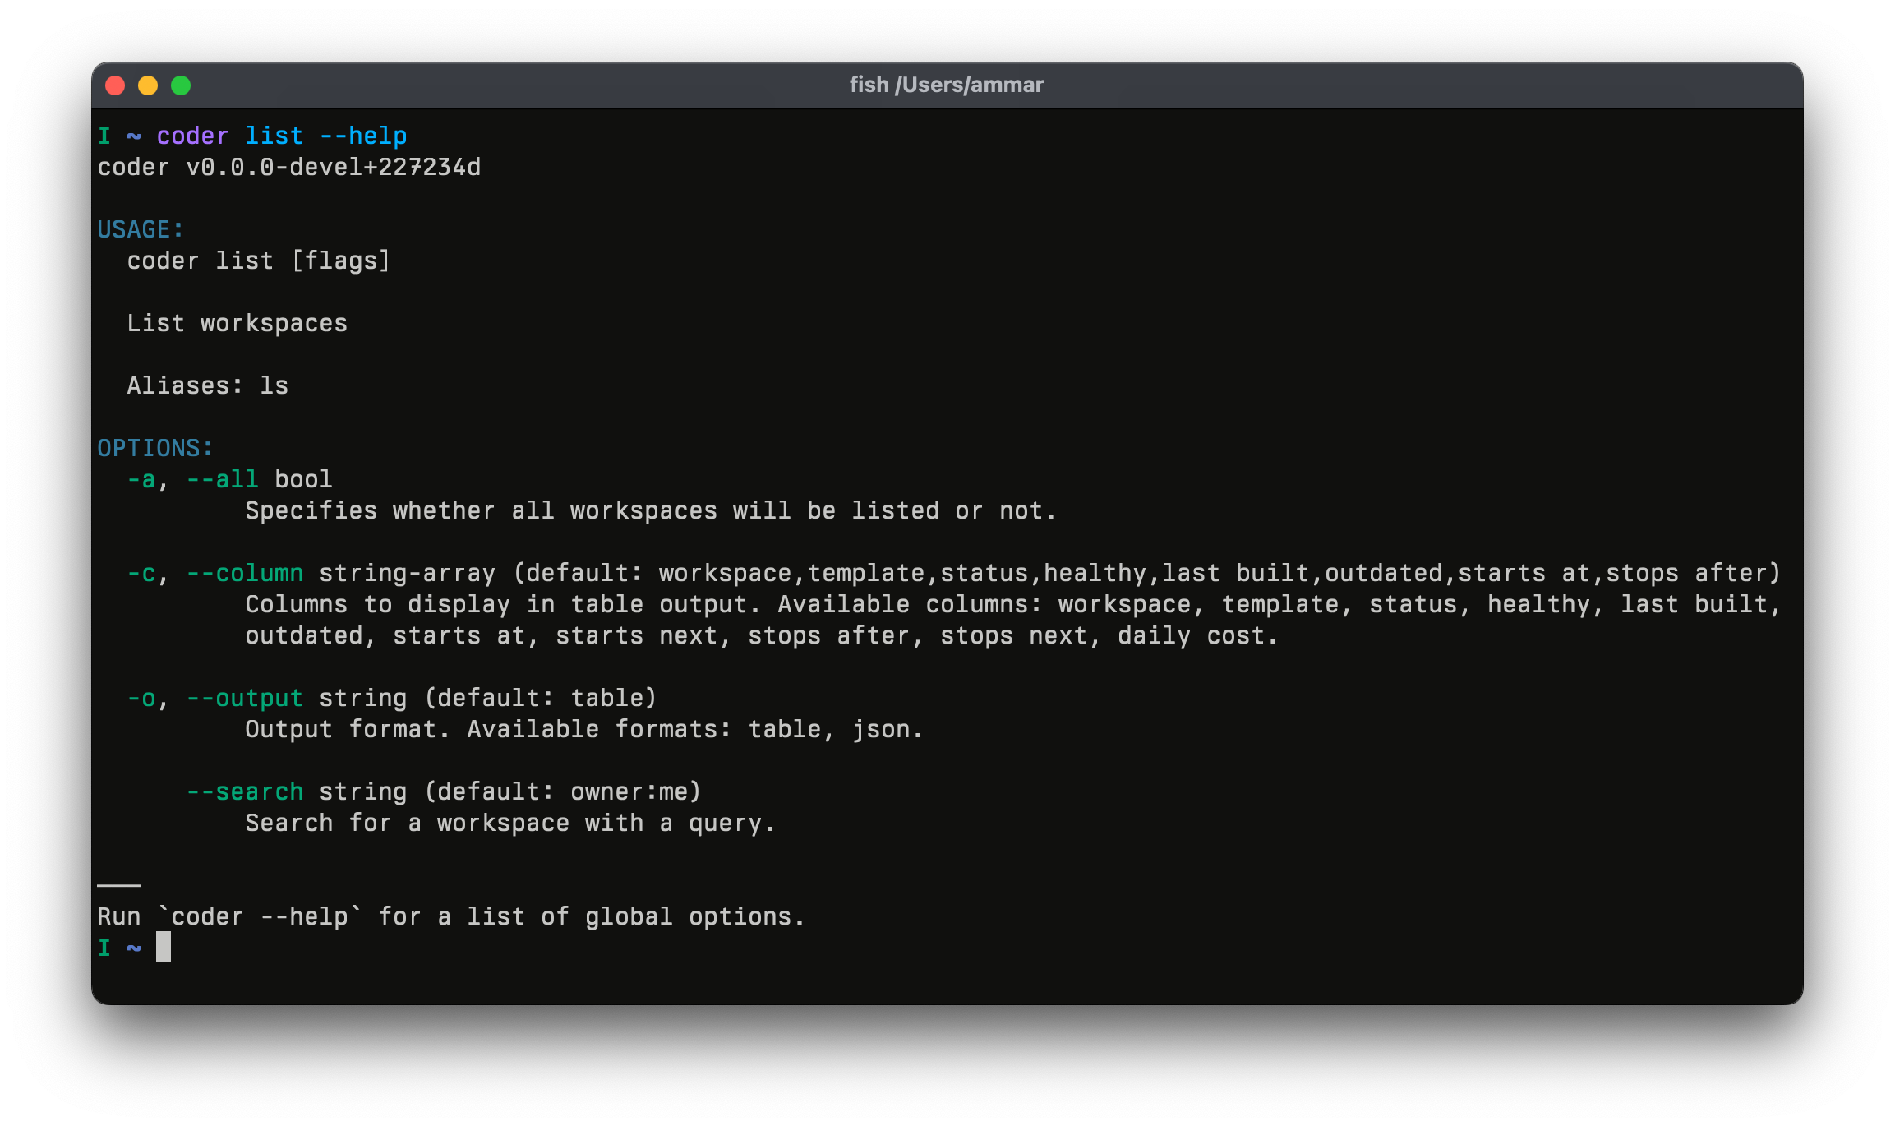The height and width of the screenshot is (1126, 1895).
Task: Click the '--column' option flag text
Action: click(x=244, y=573)
